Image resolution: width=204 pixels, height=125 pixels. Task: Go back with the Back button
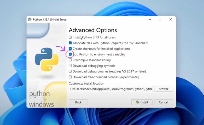click(x=78, y=102)
